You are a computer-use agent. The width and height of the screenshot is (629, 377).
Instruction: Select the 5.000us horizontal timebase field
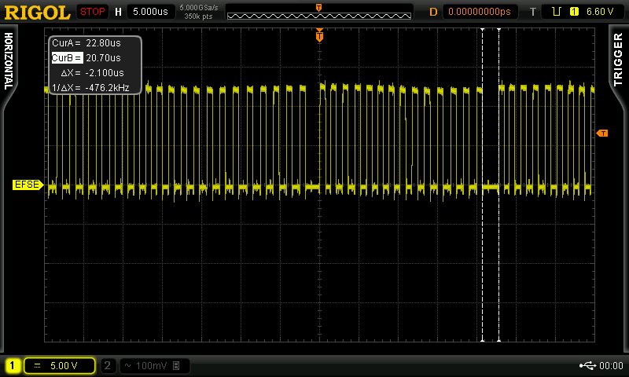150,12
